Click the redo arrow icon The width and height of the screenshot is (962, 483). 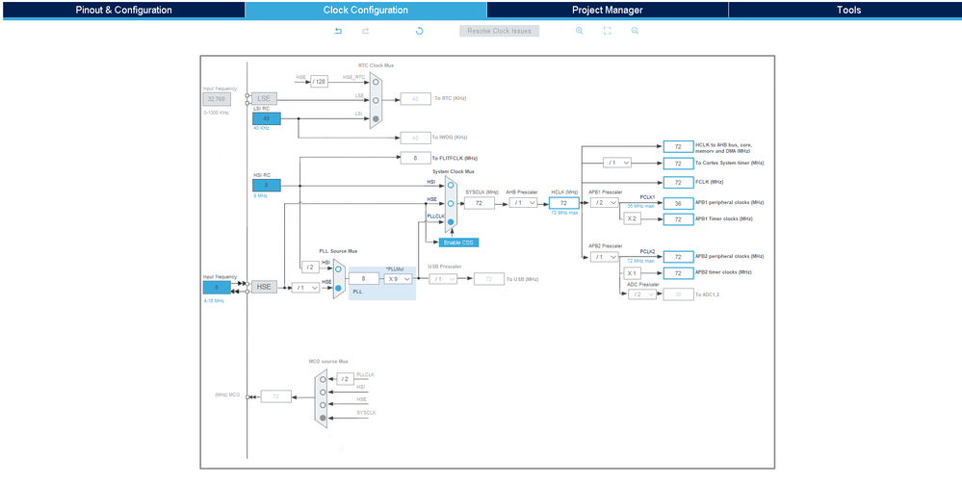point(366,31)
